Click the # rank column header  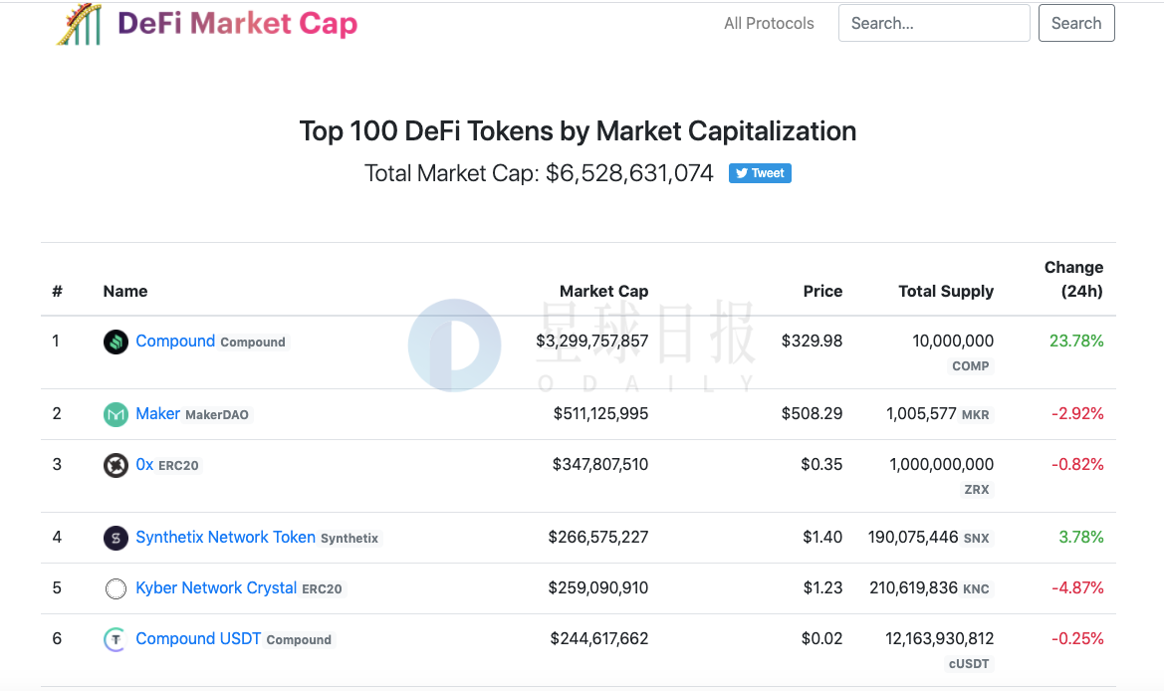[57, 291]
